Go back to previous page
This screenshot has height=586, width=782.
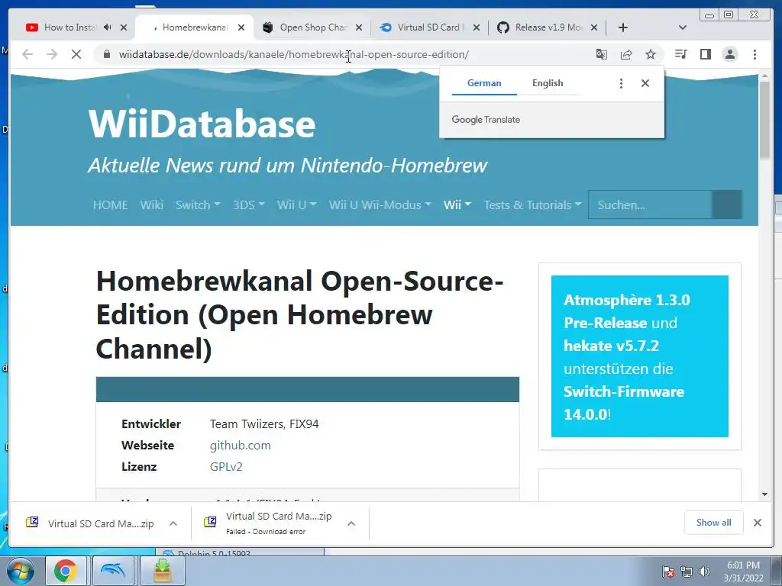[27, 54]
